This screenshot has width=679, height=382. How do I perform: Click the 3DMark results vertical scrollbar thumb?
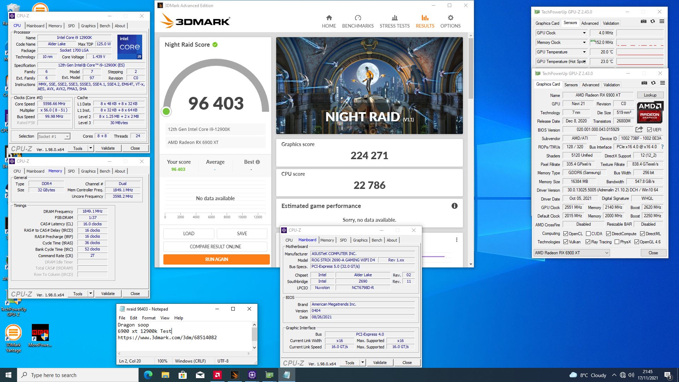[471, 68]
